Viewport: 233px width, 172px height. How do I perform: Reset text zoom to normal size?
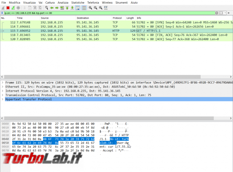pos(101,8)
